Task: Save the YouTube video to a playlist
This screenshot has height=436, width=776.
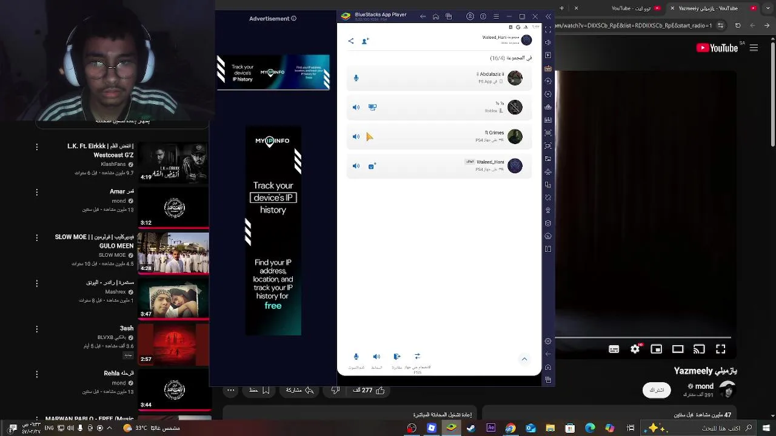Action: [259, 391]
